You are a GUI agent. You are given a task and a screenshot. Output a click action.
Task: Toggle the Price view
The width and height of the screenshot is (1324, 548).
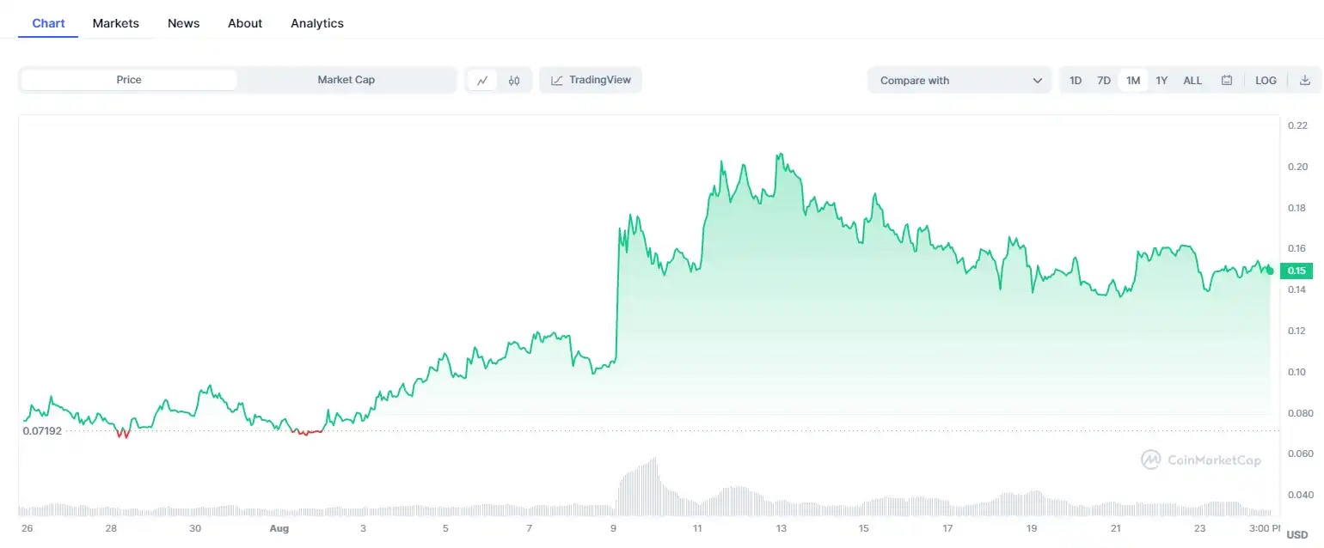click(x=129, y=80)
